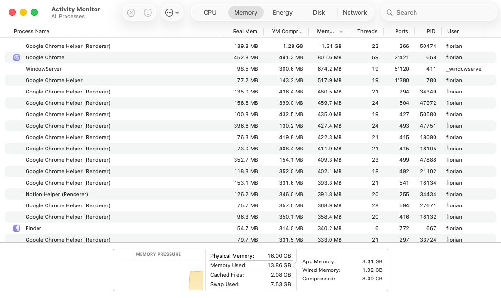
Task: Click the Memory Used 13.86 GB entry
Action: [x=251, y=265]
